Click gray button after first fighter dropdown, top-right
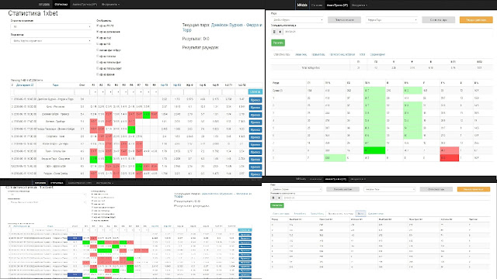Viewport: 497px width, 279px height. pos(344,20)
